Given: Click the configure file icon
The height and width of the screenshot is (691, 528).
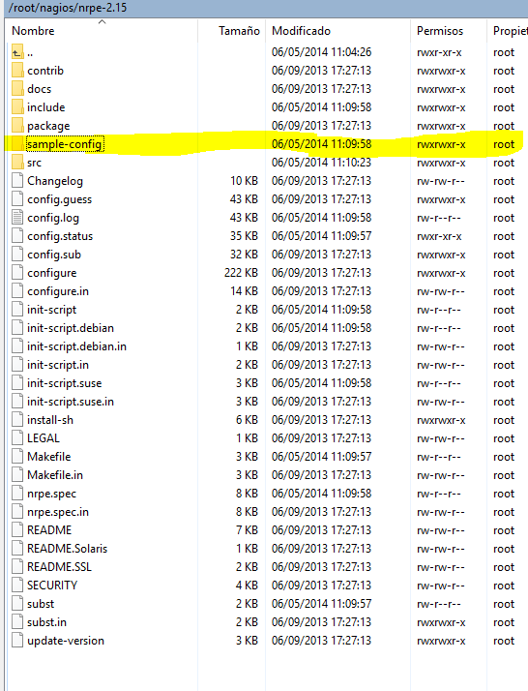Looking at the screenshot, I should point(17,273).
